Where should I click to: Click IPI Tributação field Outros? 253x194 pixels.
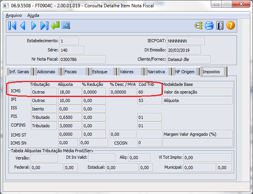[44, 100]
